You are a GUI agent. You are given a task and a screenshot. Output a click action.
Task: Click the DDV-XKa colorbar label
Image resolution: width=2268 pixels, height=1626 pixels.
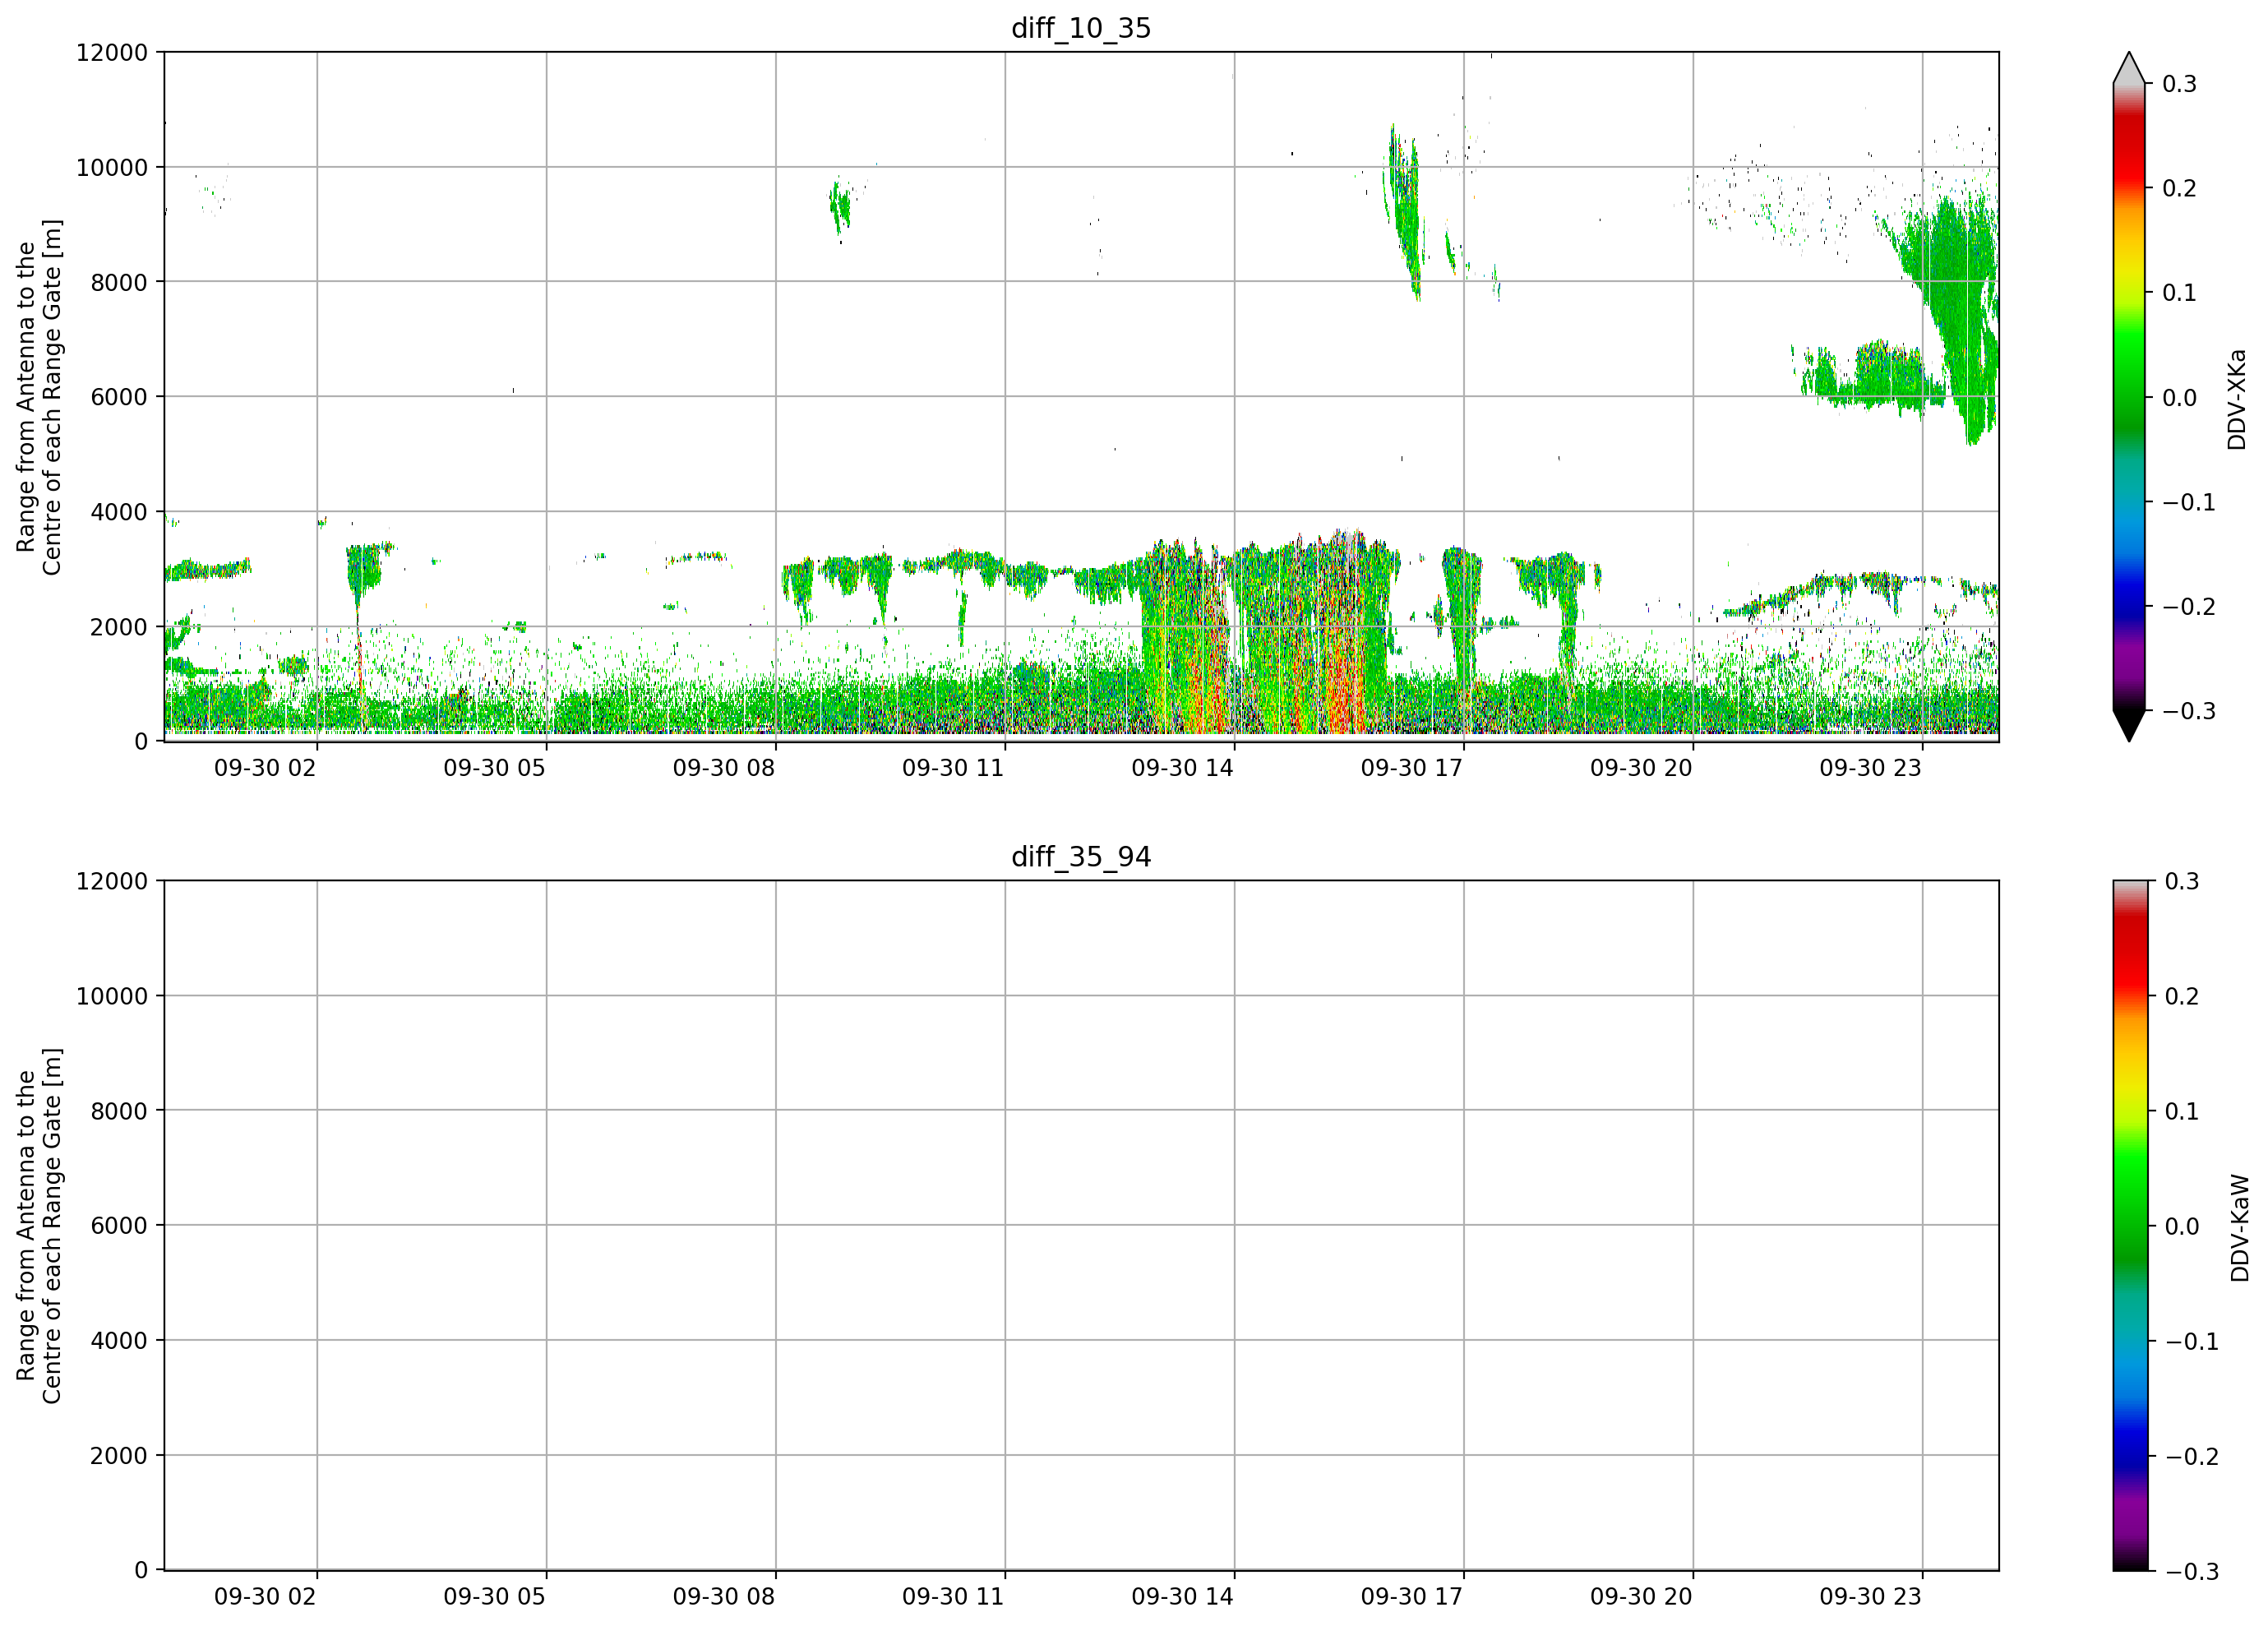2237,399
